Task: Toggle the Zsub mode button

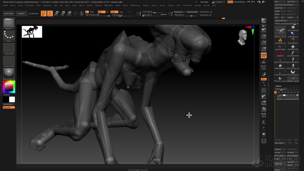Action: tap(121, 12)
